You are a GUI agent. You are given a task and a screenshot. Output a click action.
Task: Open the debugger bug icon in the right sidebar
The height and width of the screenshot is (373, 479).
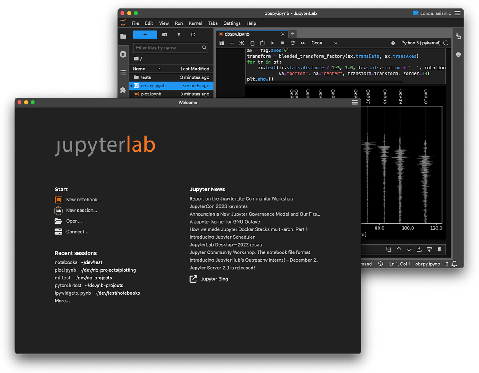(x=459, y=54)
